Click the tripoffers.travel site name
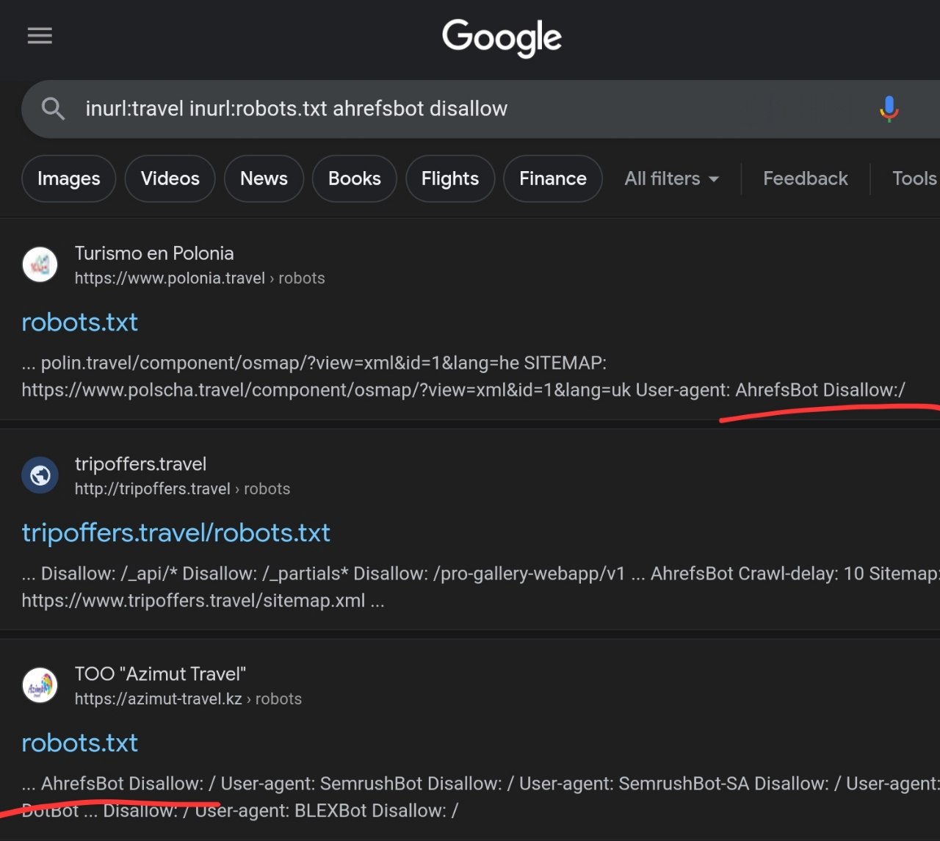Viewport: 940px width, 841px height. click(x=140, y=464)
